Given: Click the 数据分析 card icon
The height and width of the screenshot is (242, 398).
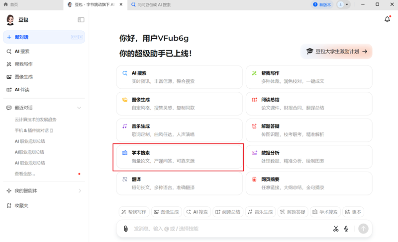Looking at the screenshot, I should click(x=254, y=153).
